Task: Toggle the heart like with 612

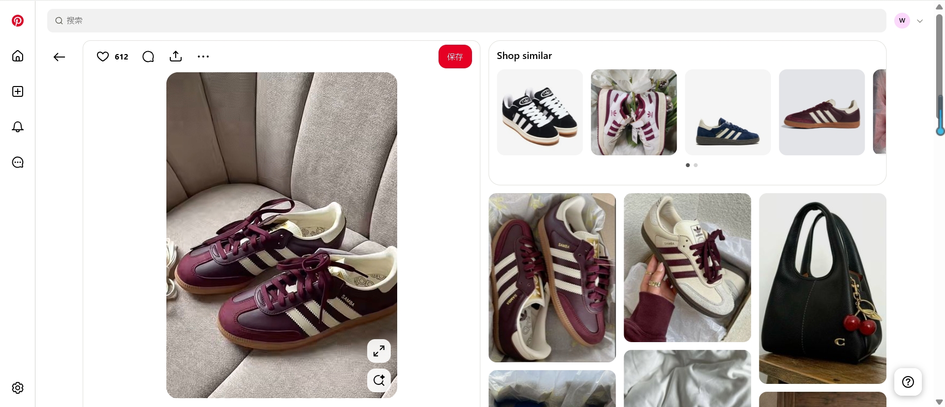Action: tap(103, 57)
